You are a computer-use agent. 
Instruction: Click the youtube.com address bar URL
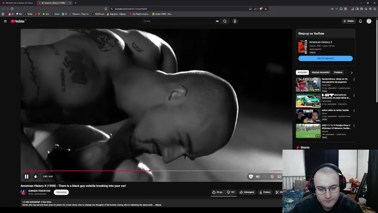[131, 9]
